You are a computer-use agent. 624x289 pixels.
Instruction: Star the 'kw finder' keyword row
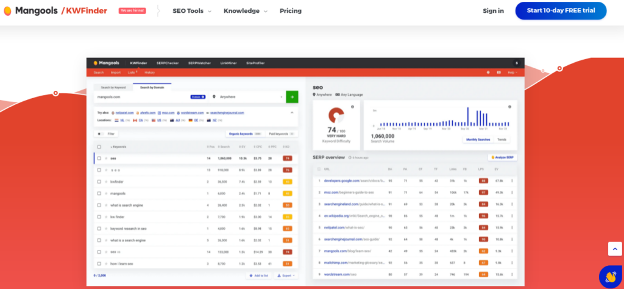point(106,217)
